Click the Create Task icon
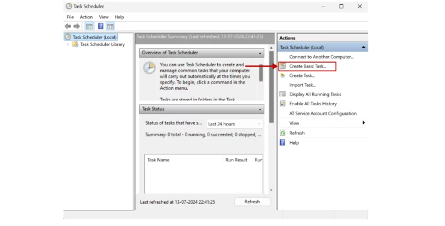Image resolution: width=445 pixels, height=226 pixels. 283,75
